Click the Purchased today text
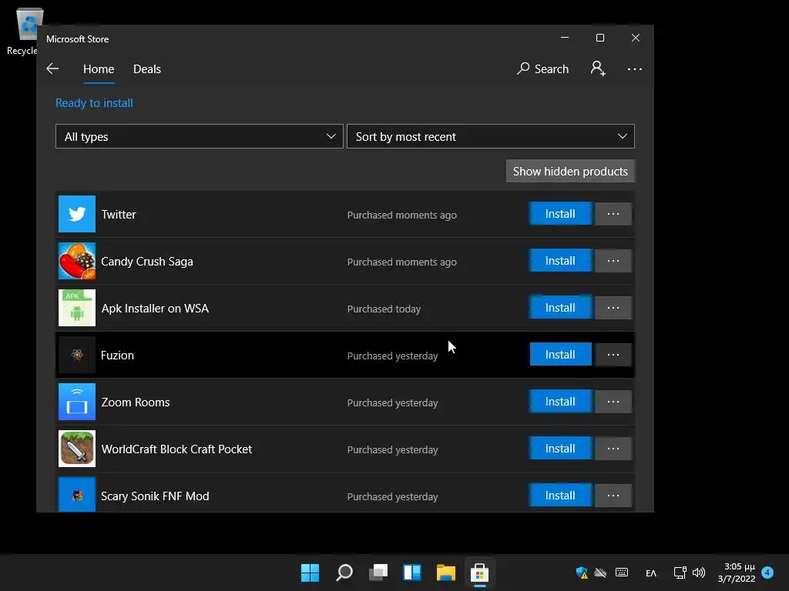This screenshot has width=789, height=591. point(384,309)
